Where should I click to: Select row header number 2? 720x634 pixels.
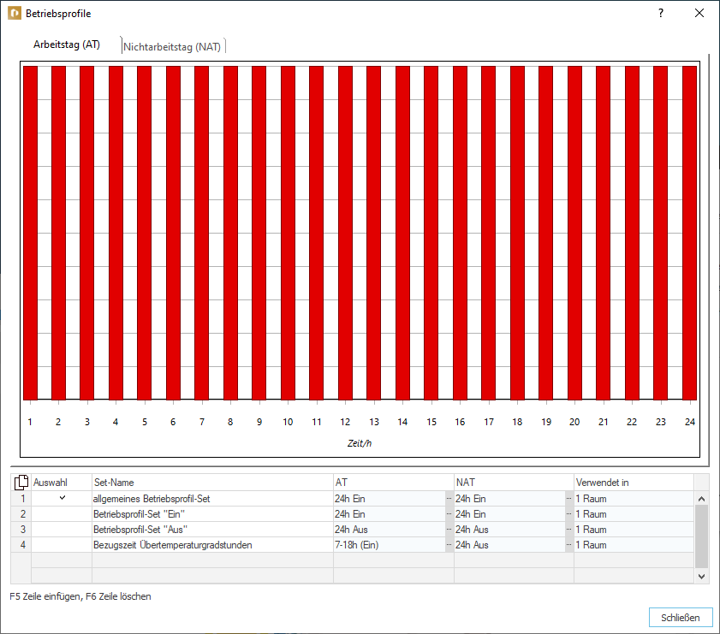coord(21,514)
